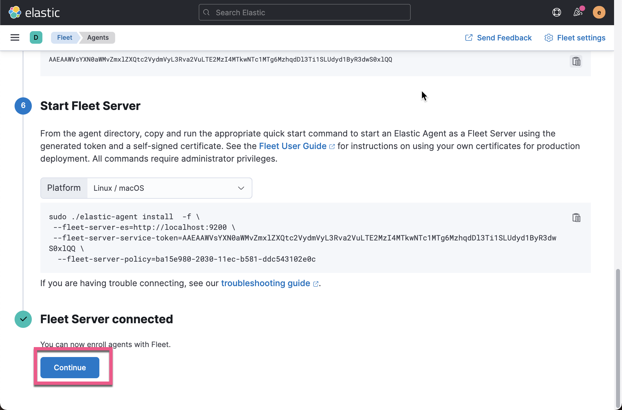Screen dimensions: 622x410
Task: Click the search magnifier icon
Action: coord(207,12)
